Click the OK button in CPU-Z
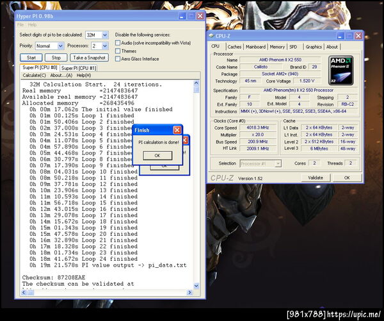 point(347,177)
